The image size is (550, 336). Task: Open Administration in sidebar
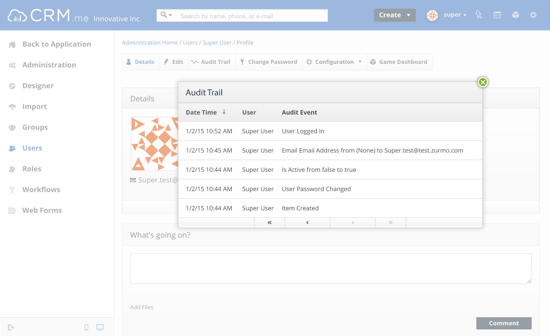coord(49,65)
